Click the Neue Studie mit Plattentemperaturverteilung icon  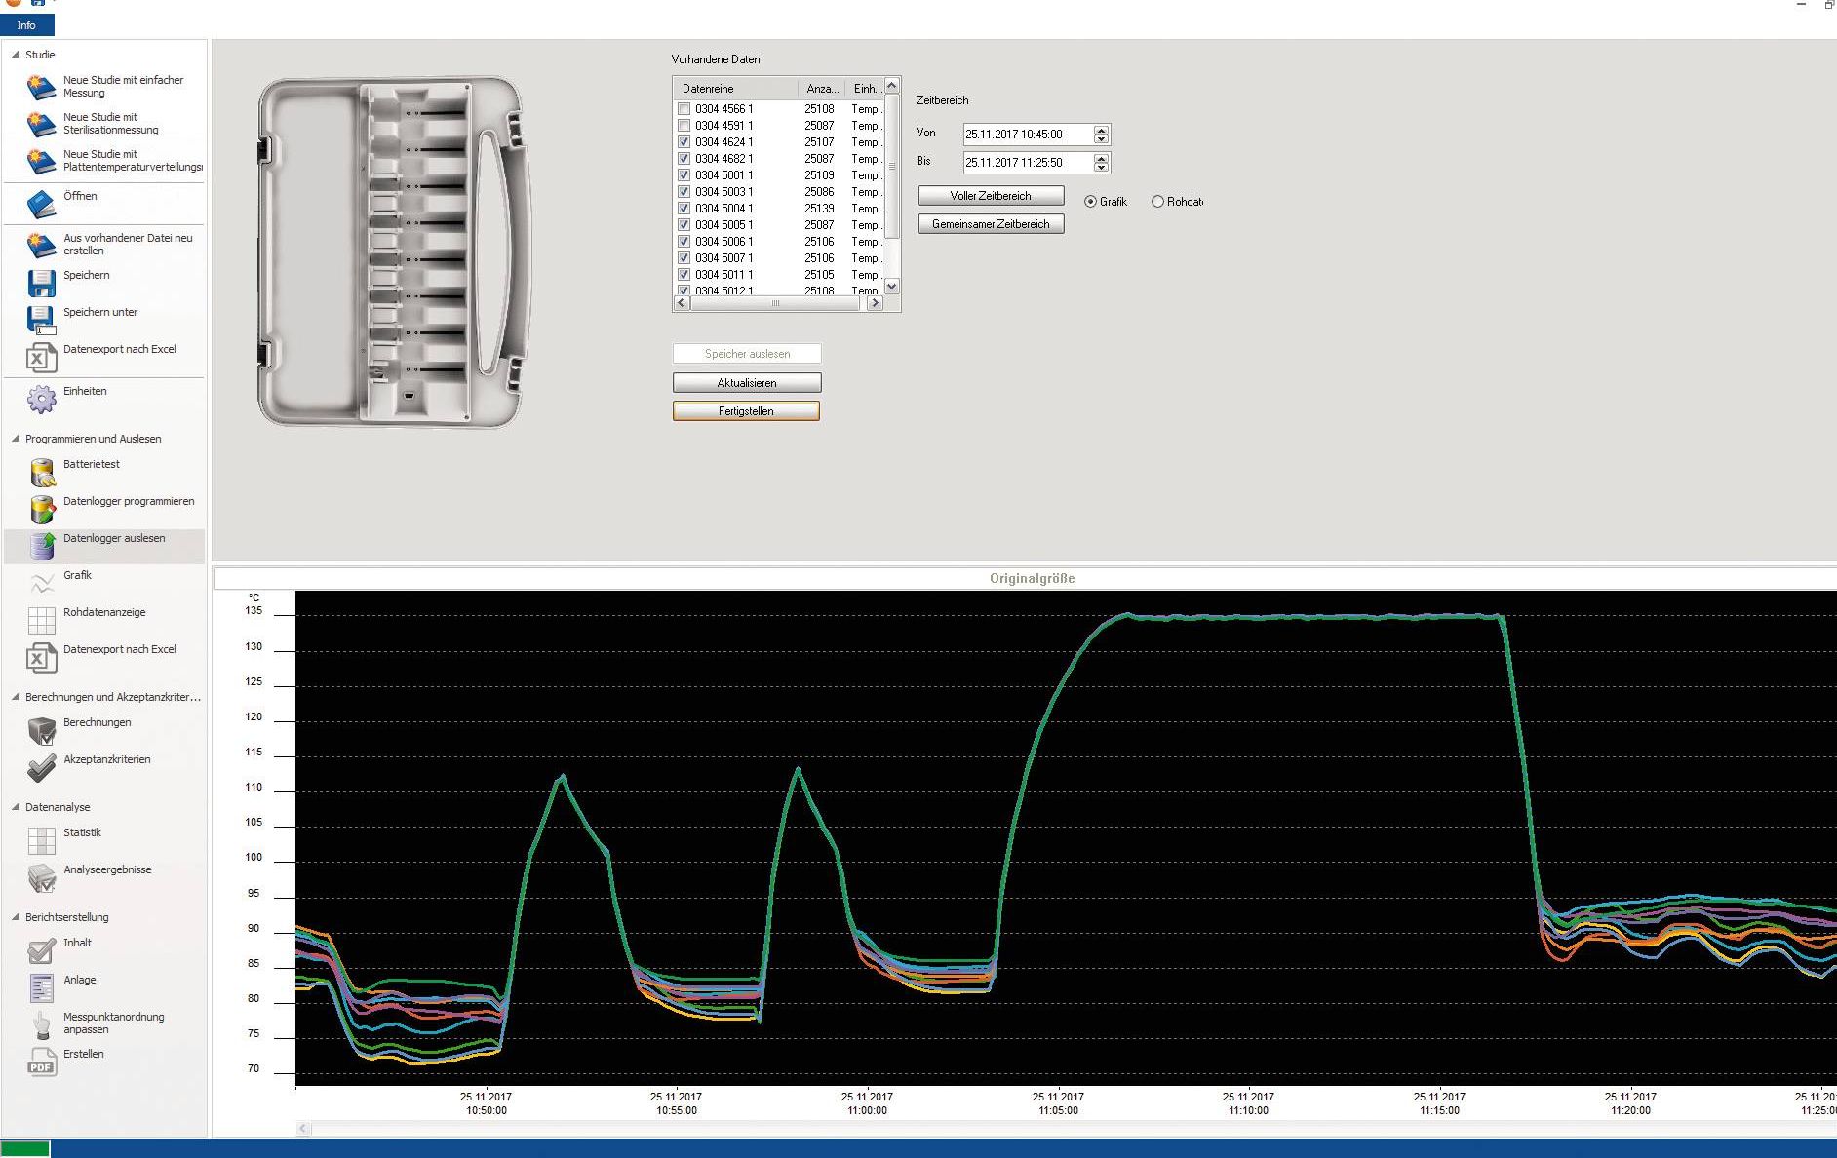click(41, 161)
